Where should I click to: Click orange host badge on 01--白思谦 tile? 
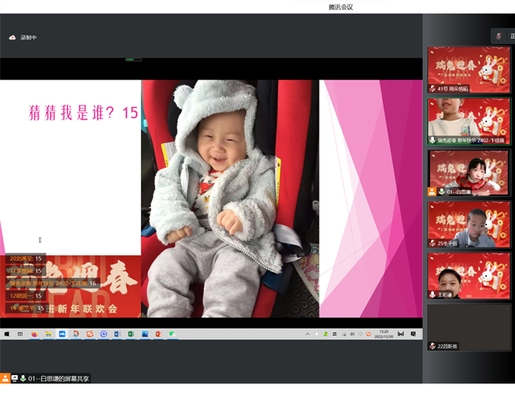(432, 191)
